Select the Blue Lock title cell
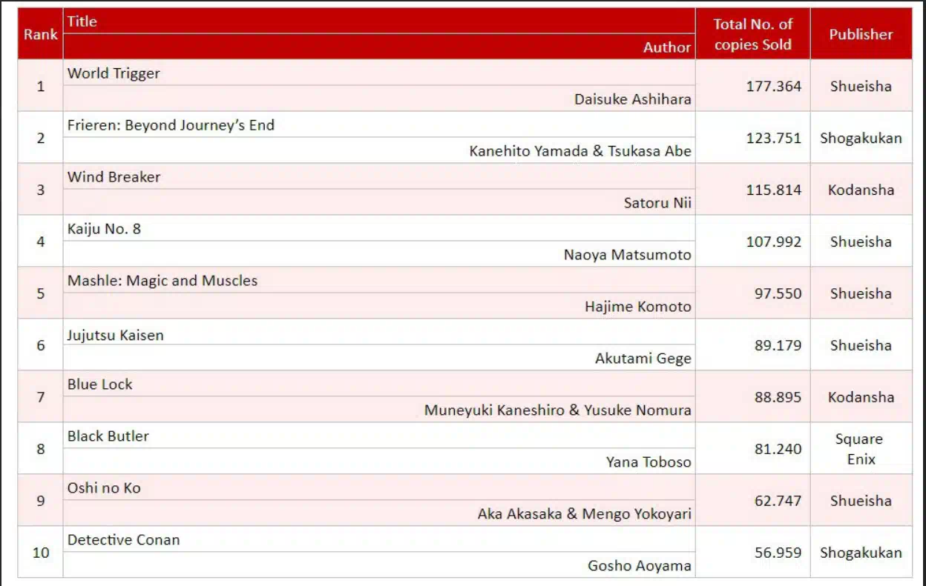 click(x=379, y=384)
